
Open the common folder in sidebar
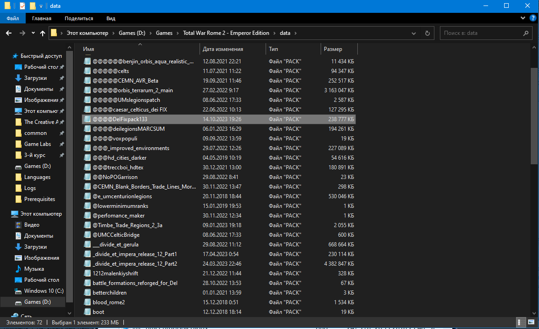point(35,133)
